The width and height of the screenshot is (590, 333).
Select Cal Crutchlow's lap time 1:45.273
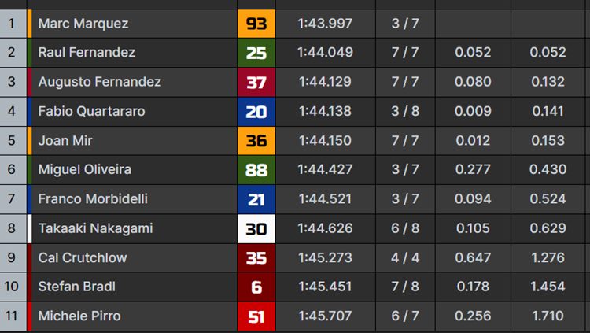pyautogui.click(x=325, y=257)
